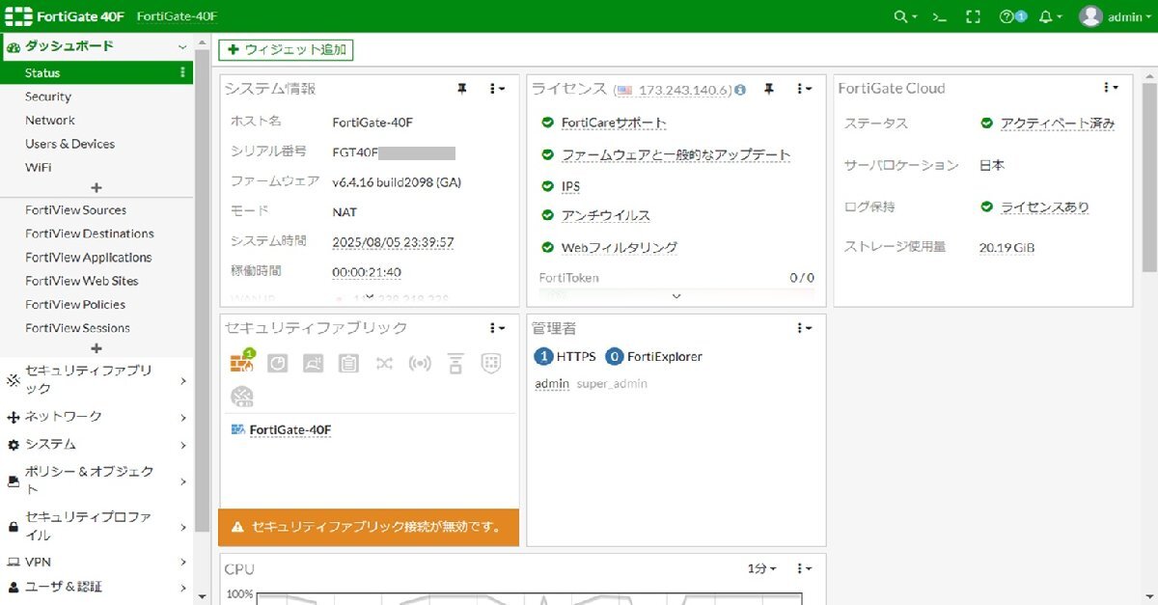
Task: Click the stacked-bars fabric icon
Action: [455, 364]
